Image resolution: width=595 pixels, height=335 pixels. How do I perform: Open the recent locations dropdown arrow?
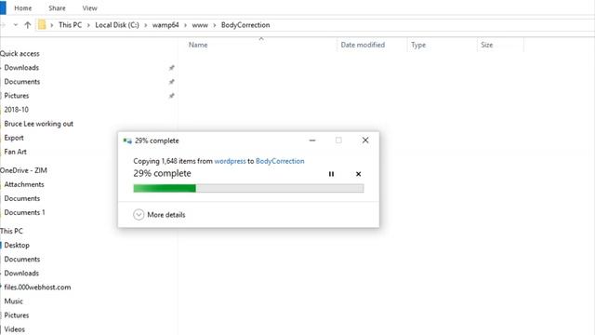click(16, 25)
